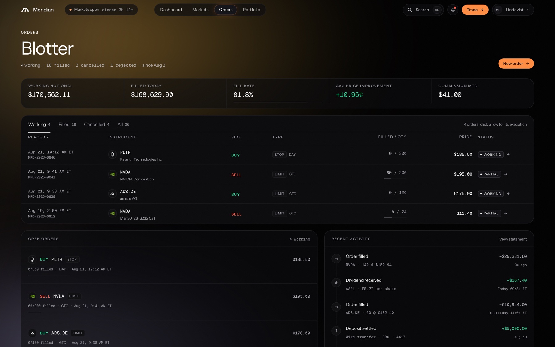Click the Fill Rate progress bar
The width and height of the screenshot is (555, 347).
[x=277, y=102]
